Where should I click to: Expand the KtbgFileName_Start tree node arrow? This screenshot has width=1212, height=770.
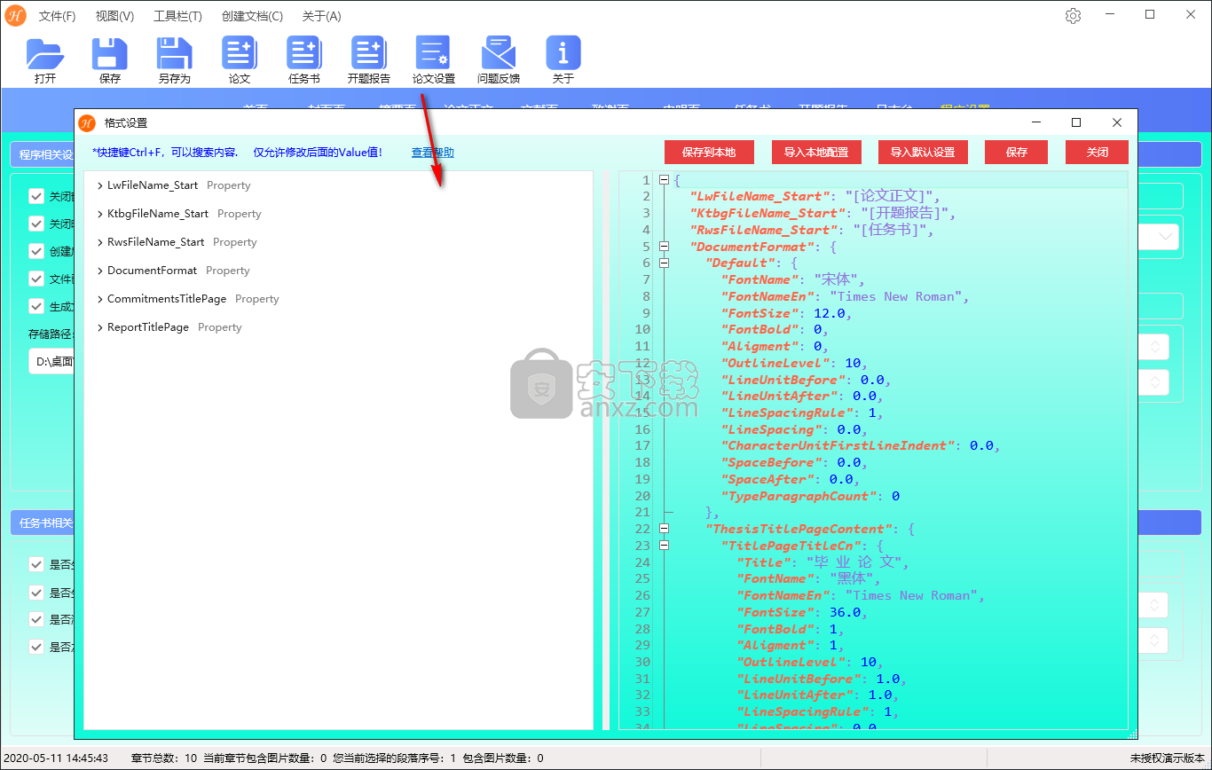pyautogui.click(x=100, y=214)
